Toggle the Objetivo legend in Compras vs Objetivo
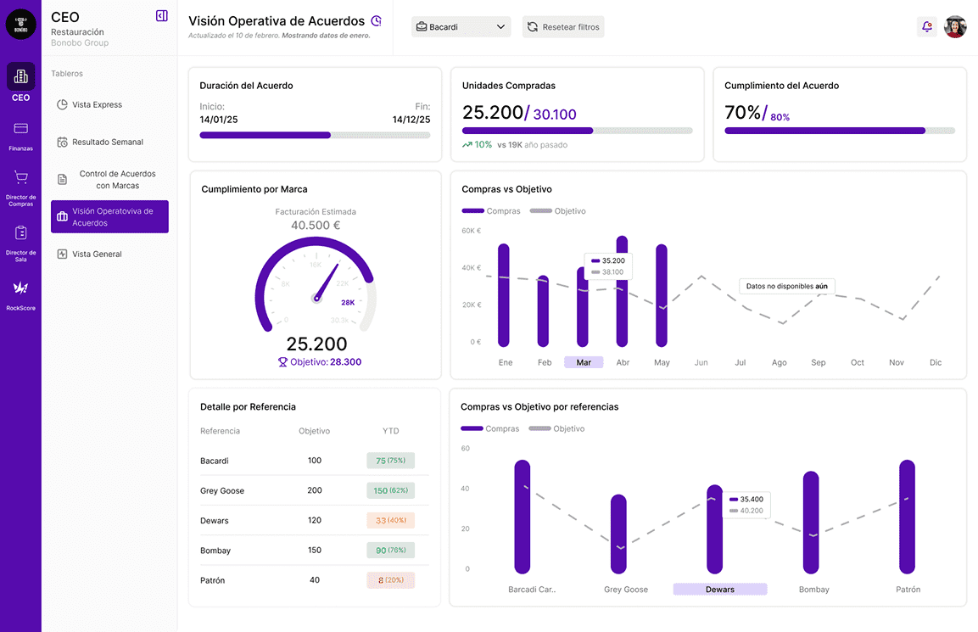The width and height of the screenshot is (978, 632). [x=557, y=211]
